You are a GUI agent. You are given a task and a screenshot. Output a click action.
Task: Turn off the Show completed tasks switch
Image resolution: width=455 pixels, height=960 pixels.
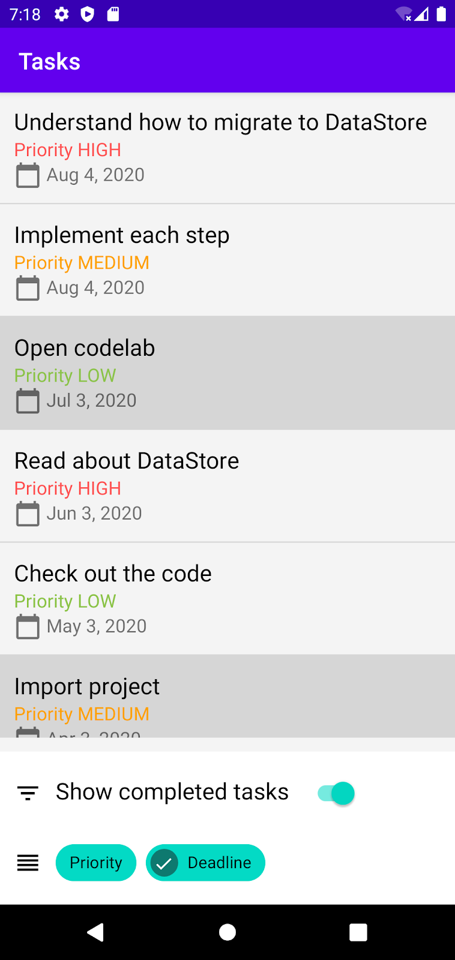[x=336, y=793]
